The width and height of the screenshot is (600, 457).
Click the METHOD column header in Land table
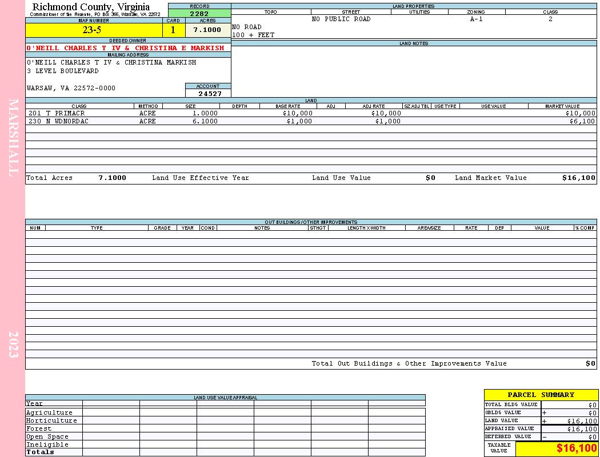[147, 106]
